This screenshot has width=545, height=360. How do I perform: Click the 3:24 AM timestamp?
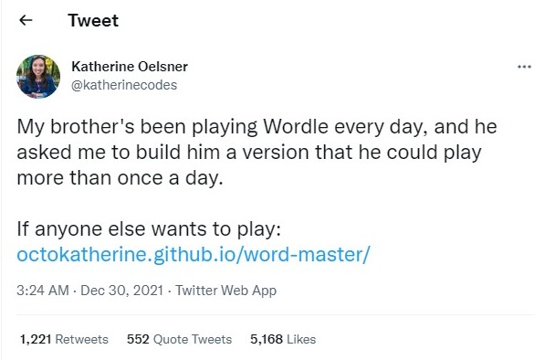[43, 291]
